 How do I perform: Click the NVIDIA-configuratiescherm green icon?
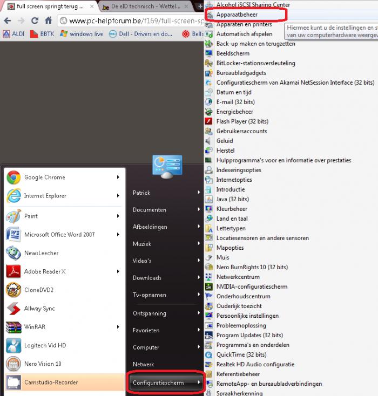coord(208,286)
